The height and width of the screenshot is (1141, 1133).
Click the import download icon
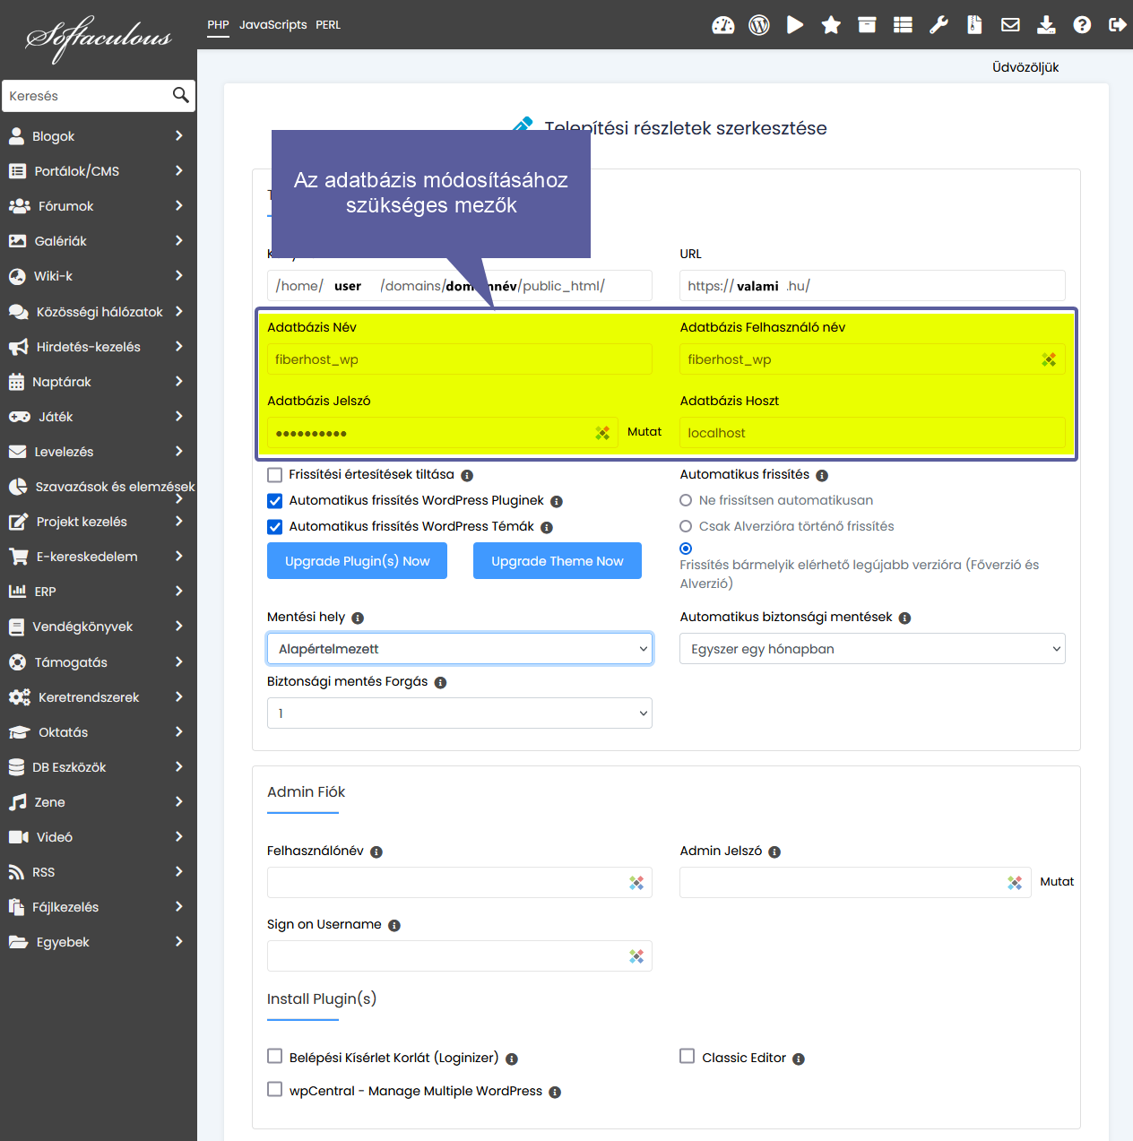coord(1046,25)
